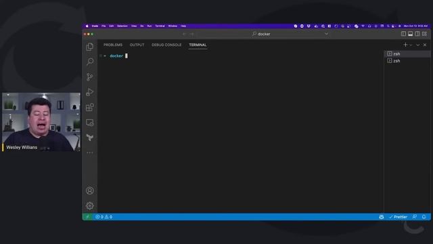Open the launch profile dropdown beside plus
The height and width of the screenshot is (244, 433).
click(411, 45)
